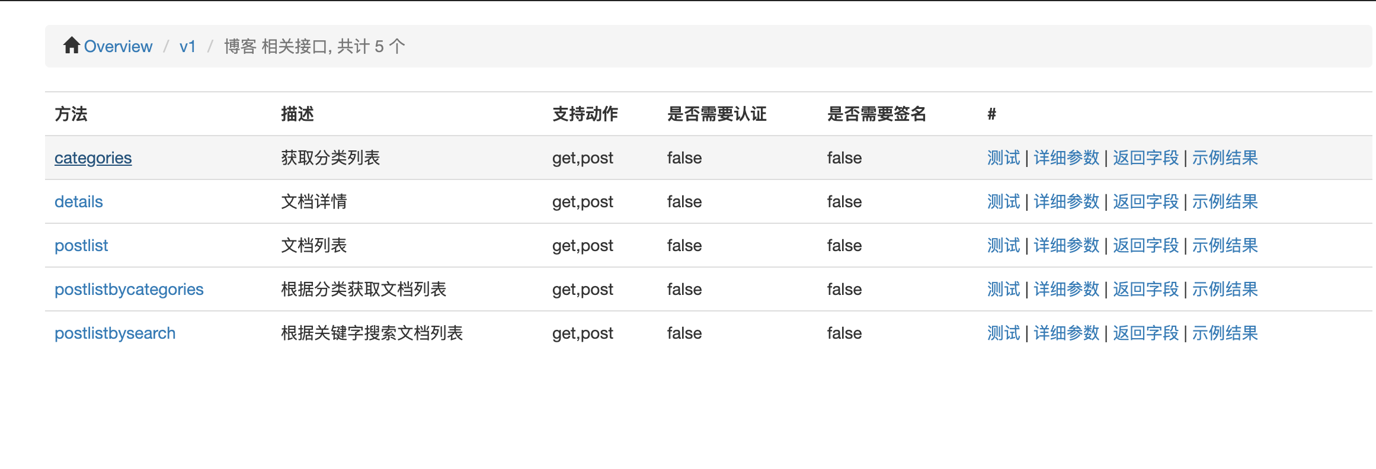This screenshot has height=469, width=1376.
Task: Open the postlist method link
Action: coord(81,246)
